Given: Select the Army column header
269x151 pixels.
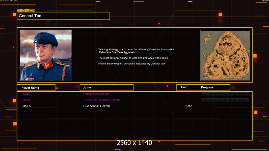Looking at the screenshot, I should point(106,88).
